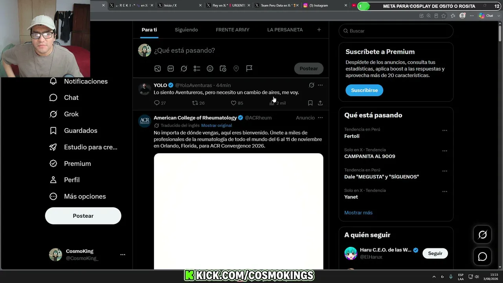Viewport: 503px width, 283px height.
Task: Show hidden system tray icons
Action: pos(434,277)
